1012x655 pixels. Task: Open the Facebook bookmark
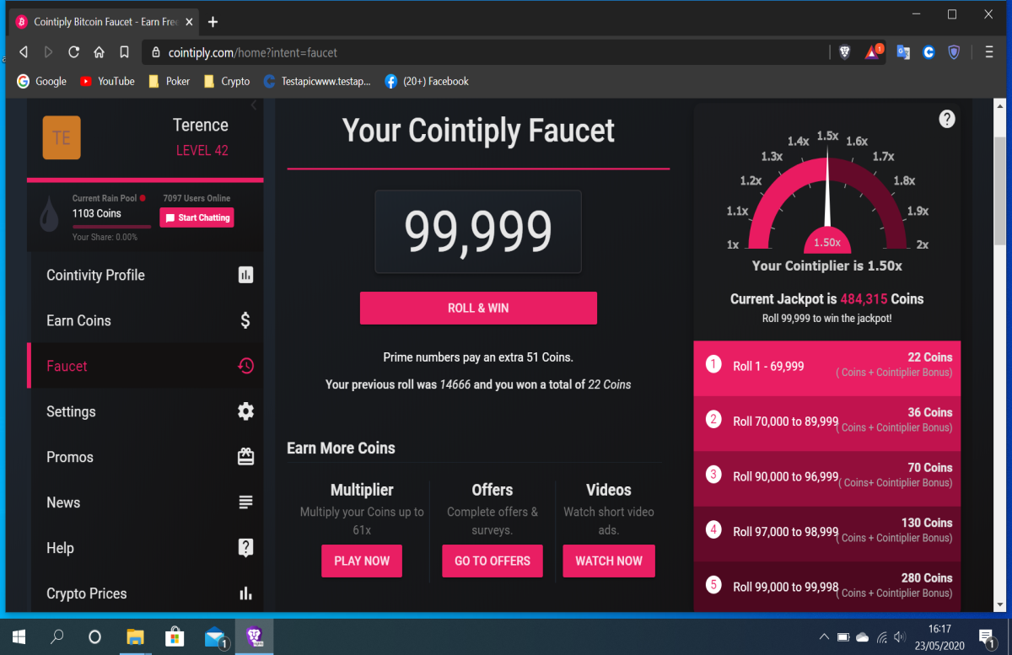427,81
